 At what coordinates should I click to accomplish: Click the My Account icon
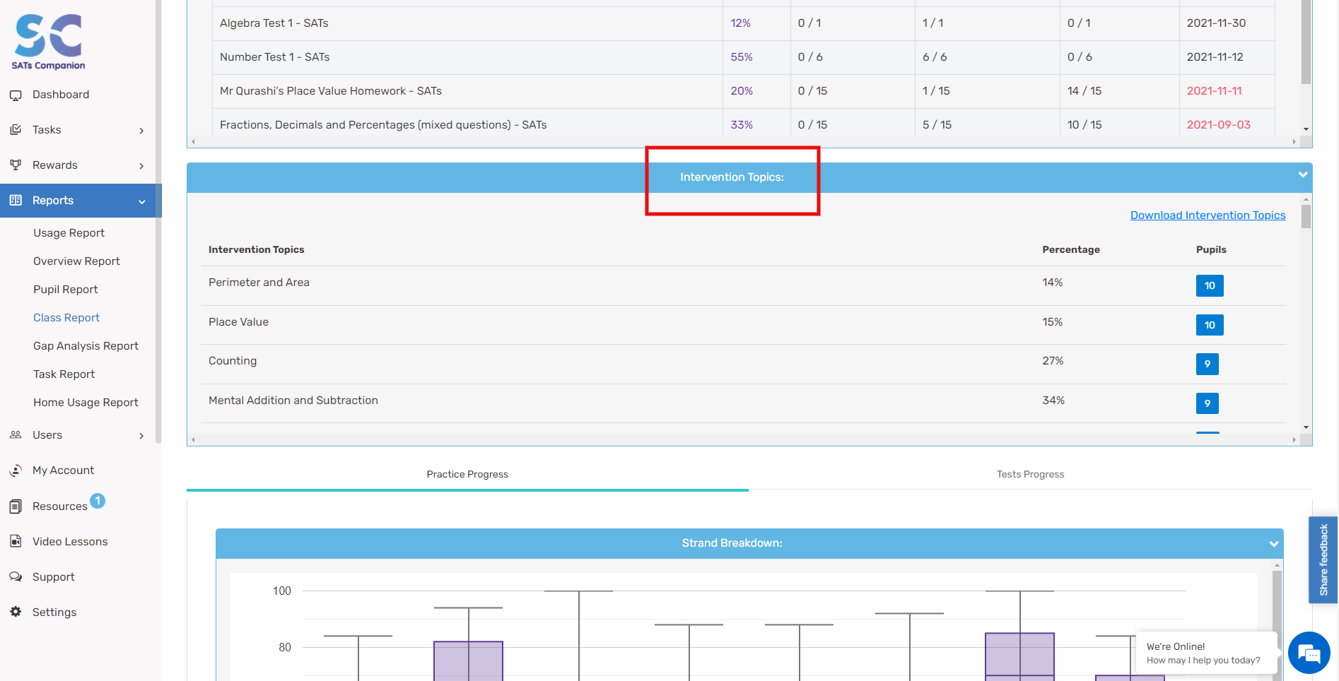16,470
